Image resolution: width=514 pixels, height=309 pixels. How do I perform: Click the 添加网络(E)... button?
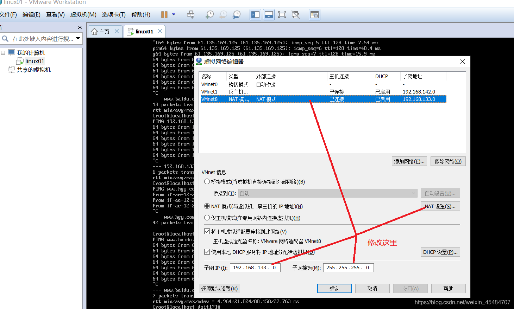coord(409,161)
